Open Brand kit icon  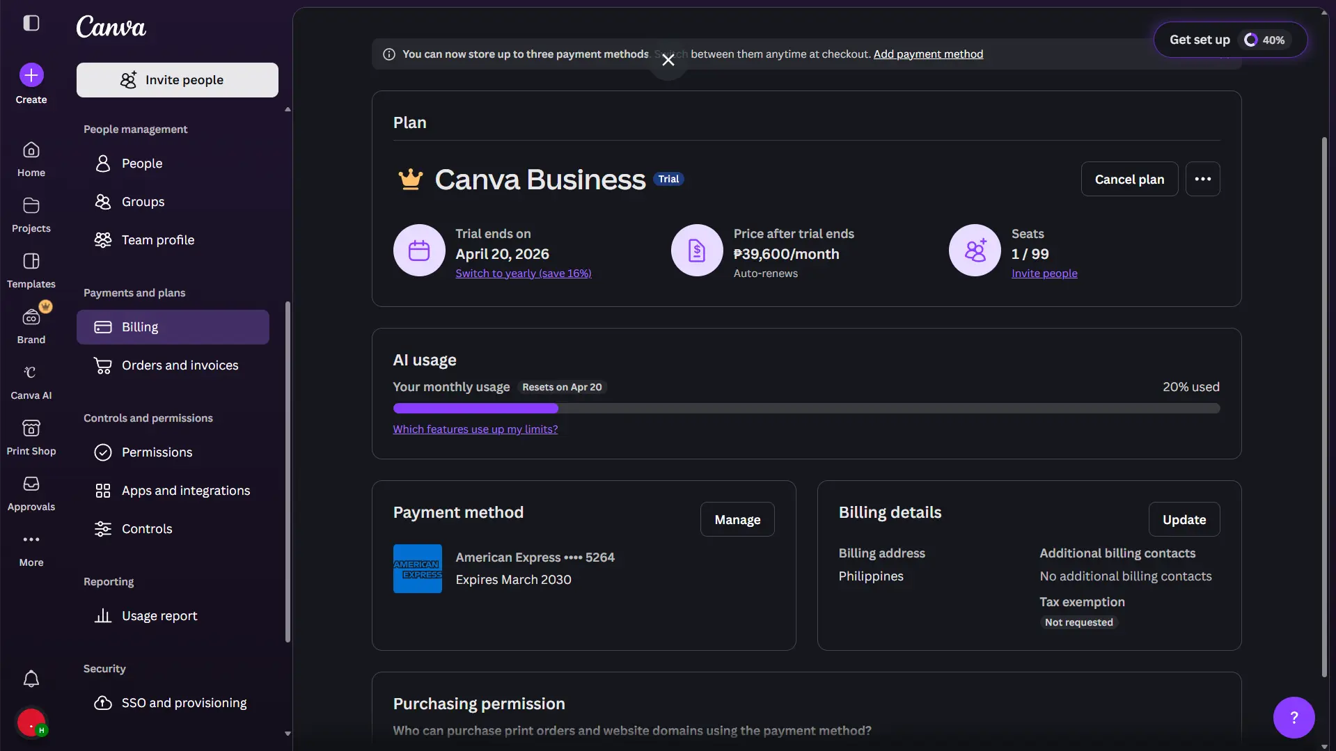point(31,317)
